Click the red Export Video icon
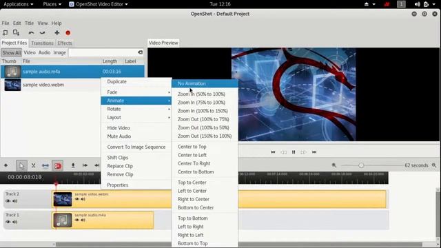This screenshot has height=248, width=441. point(68,33)
